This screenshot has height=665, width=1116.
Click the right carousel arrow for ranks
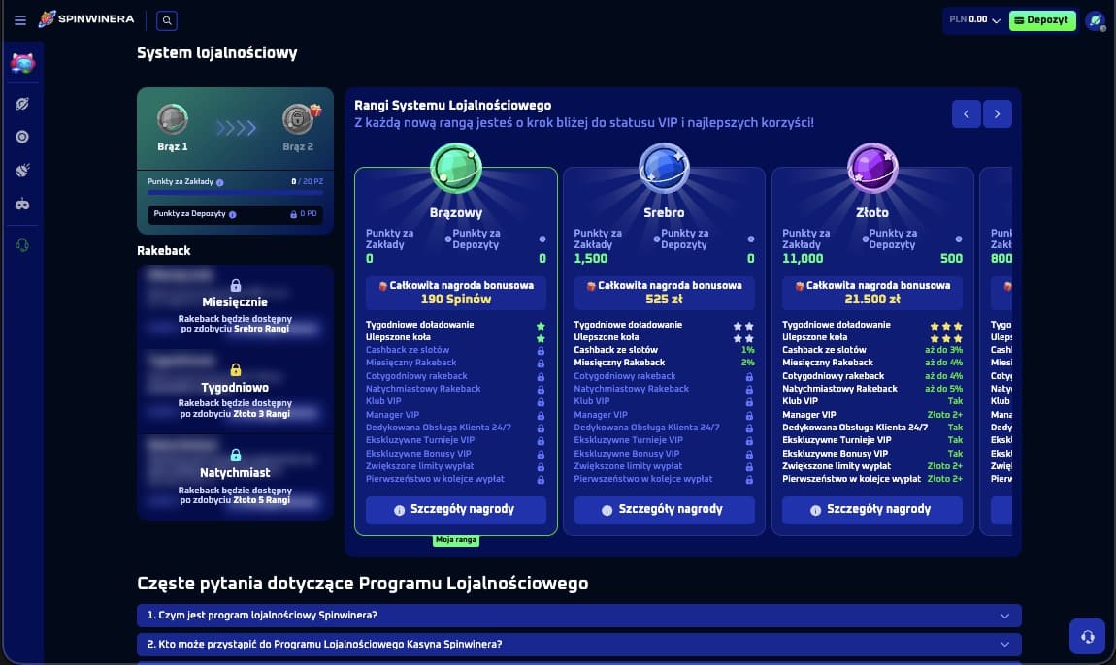coord(997,113)
